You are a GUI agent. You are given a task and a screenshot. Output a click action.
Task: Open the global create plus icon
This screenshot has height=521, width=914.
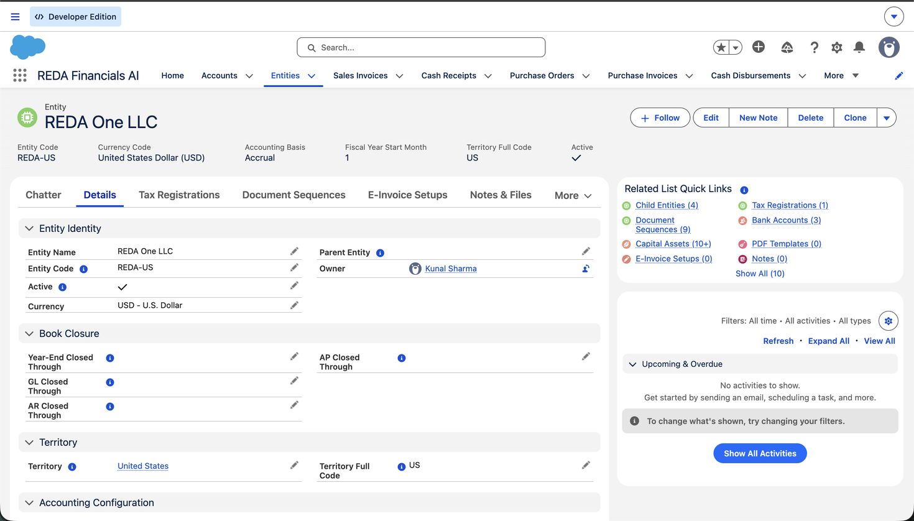point(759,47)
